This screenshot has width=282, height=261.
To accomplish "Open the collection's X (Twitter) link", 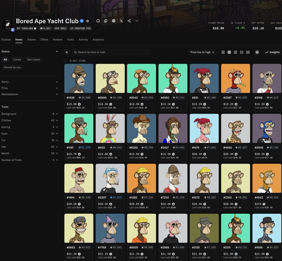I will pyautogui.click(x=122, y=21).
